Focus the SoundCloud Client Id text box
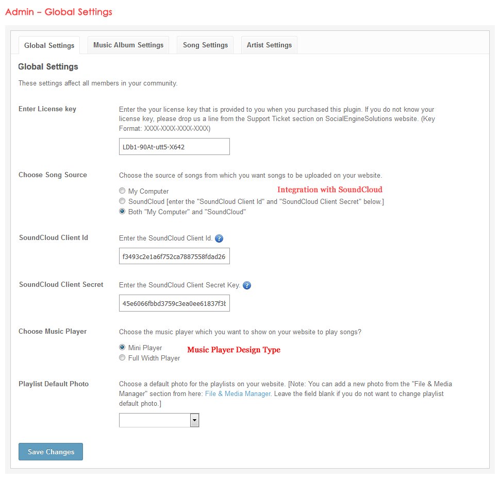The width and height of the screenshot is (500, 481). coord(174,256)
